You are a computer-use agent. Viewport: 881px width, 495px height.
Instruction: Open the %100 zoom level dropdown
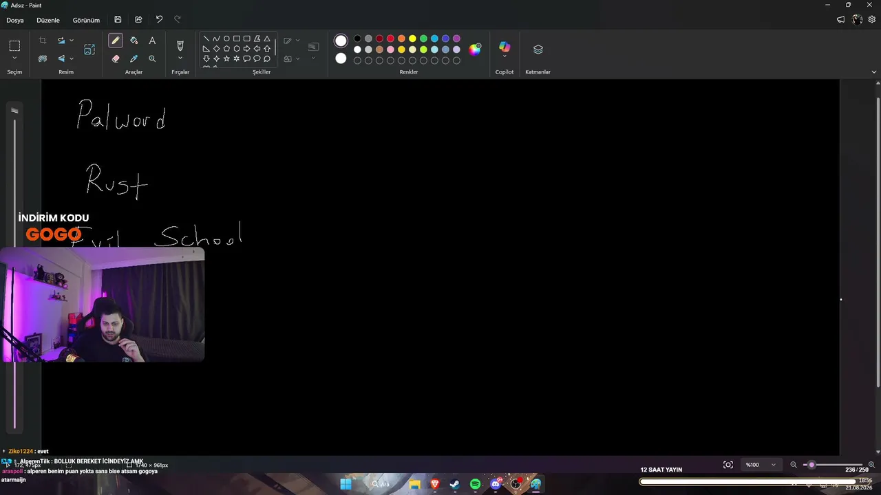click(x=761, y=465)
